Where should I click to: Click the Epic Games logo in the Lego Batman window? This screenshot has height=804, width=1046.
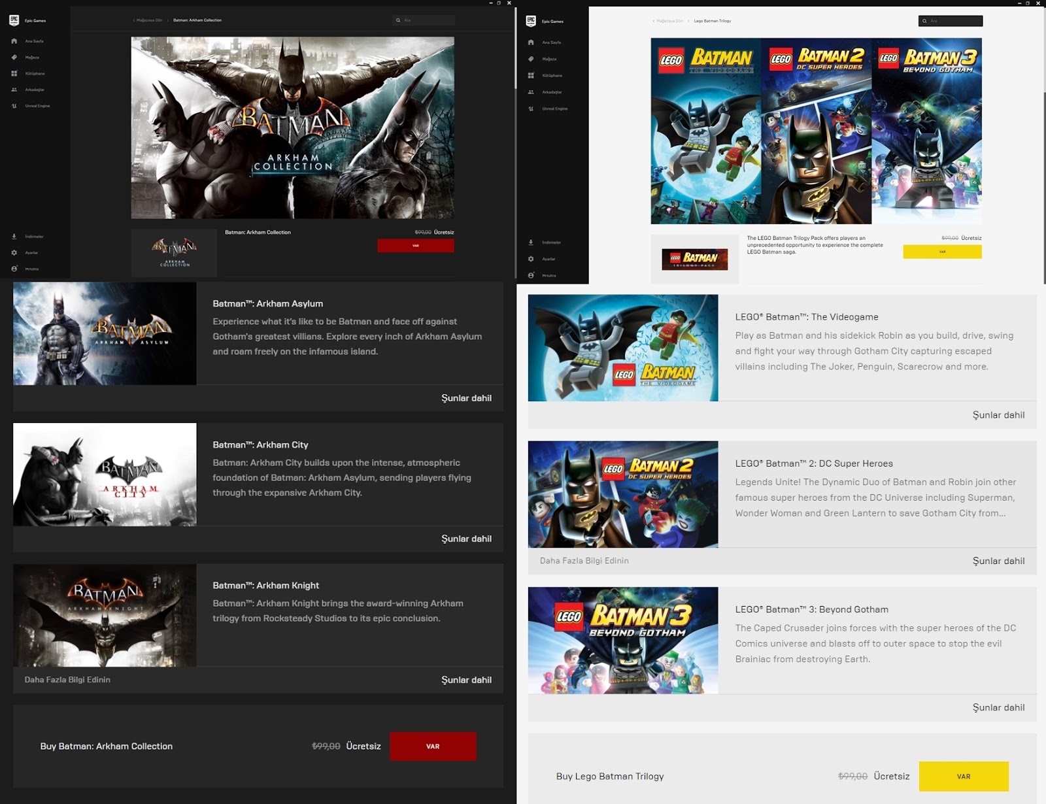(531, 21)
